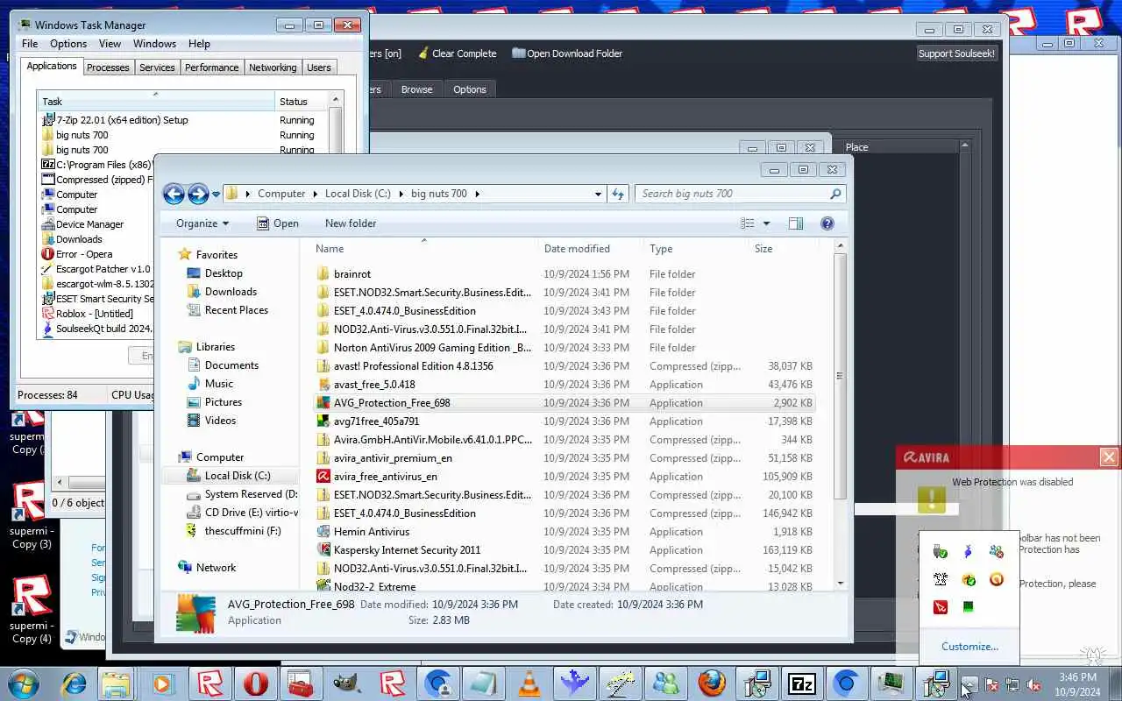This screenshot has width=1122, height=701.
Task: Click the Explorer Forward arrow button
Action: [x=198, y=194]
